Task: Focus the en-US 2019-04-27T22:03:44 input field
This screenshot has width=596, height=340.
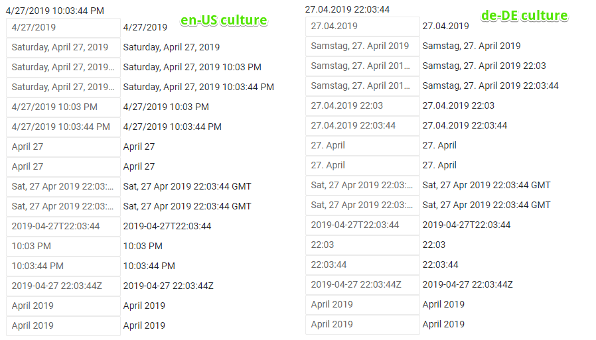Action: click(x=63, y=227)
